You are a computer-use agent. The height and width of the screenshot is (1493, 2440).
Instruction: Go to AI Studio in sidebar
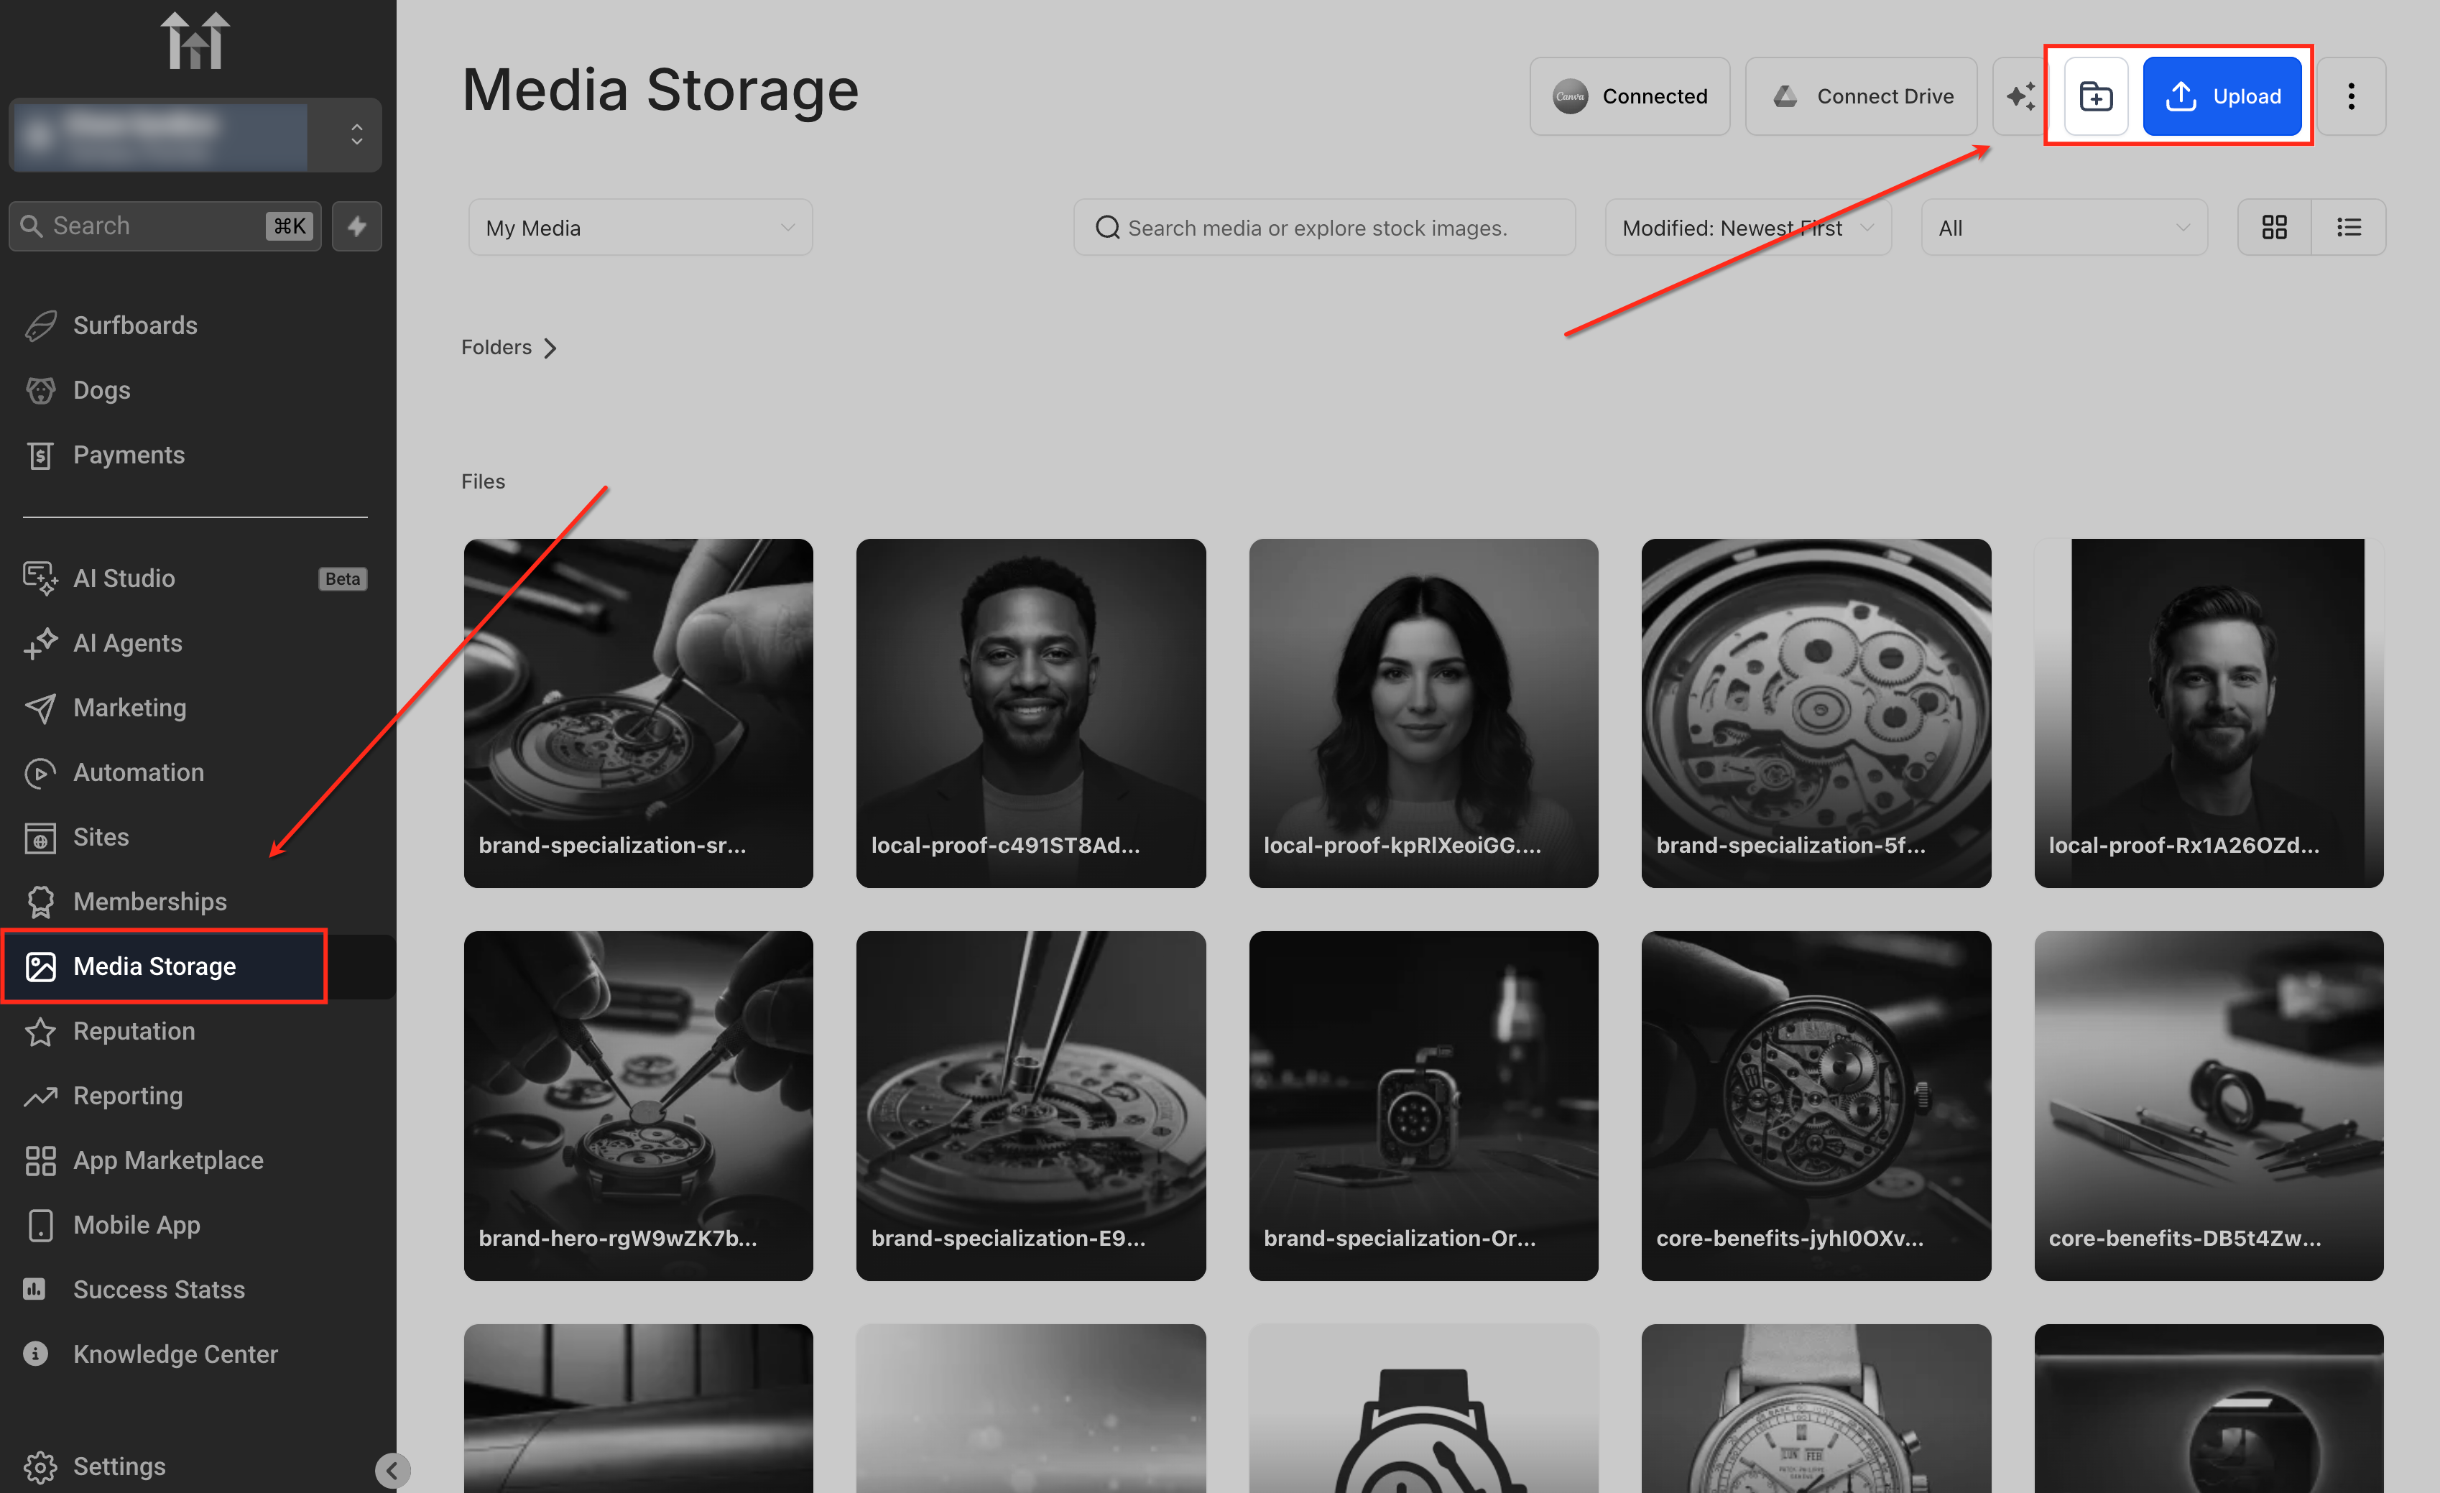[124, 578]
